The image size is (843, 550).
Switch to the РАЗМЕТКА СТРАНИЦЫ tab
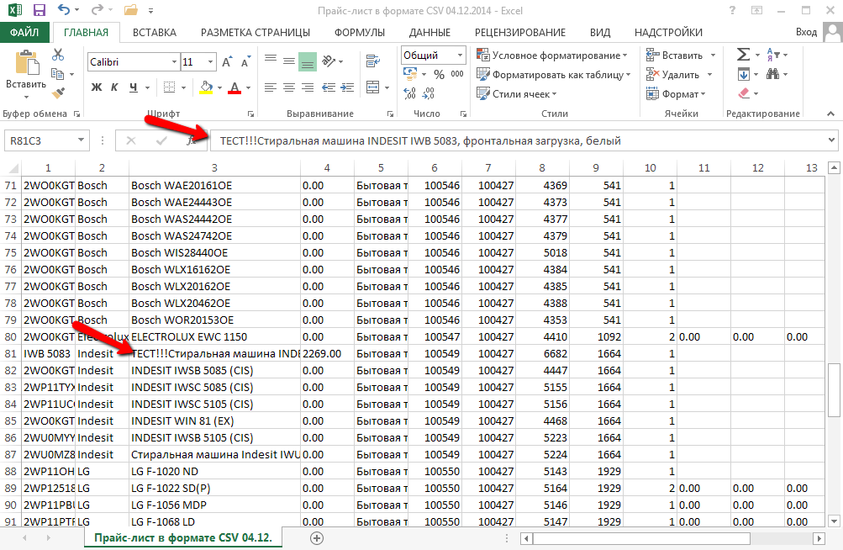pos(256,32)
